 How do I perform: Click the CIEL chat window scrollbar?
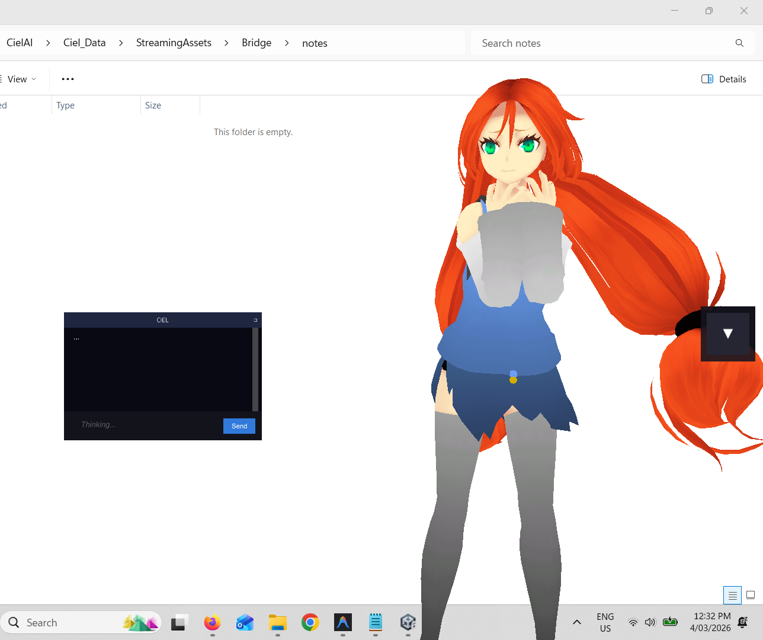(255, 369)
